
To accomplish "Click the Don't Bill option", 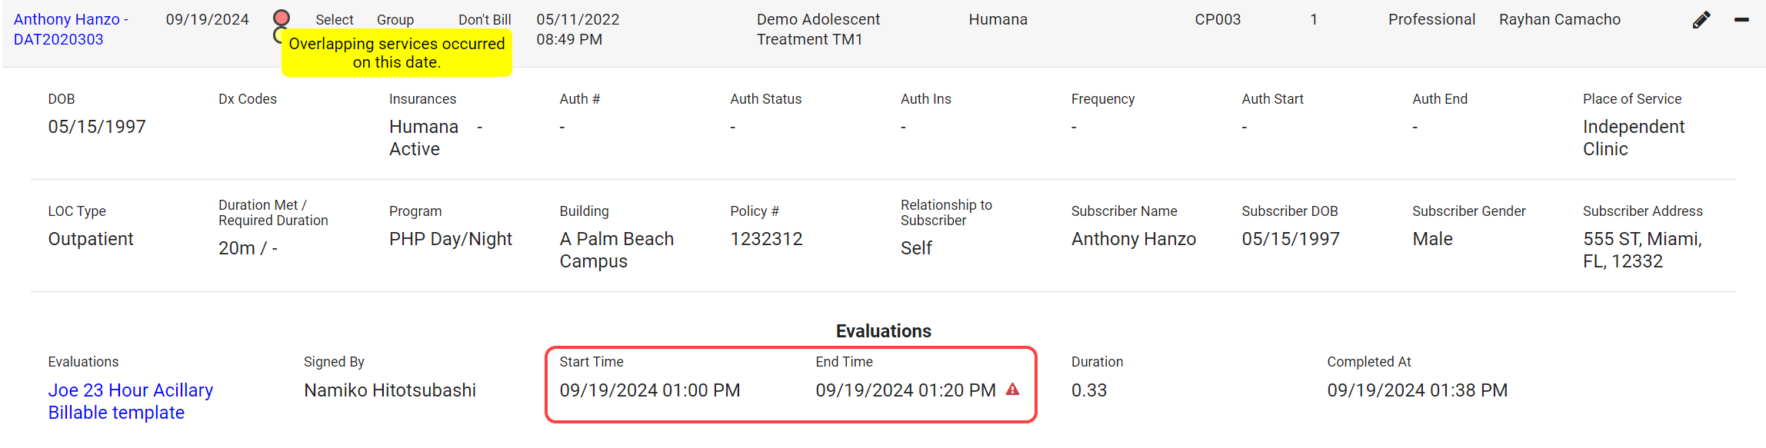I will click(485, 20).
